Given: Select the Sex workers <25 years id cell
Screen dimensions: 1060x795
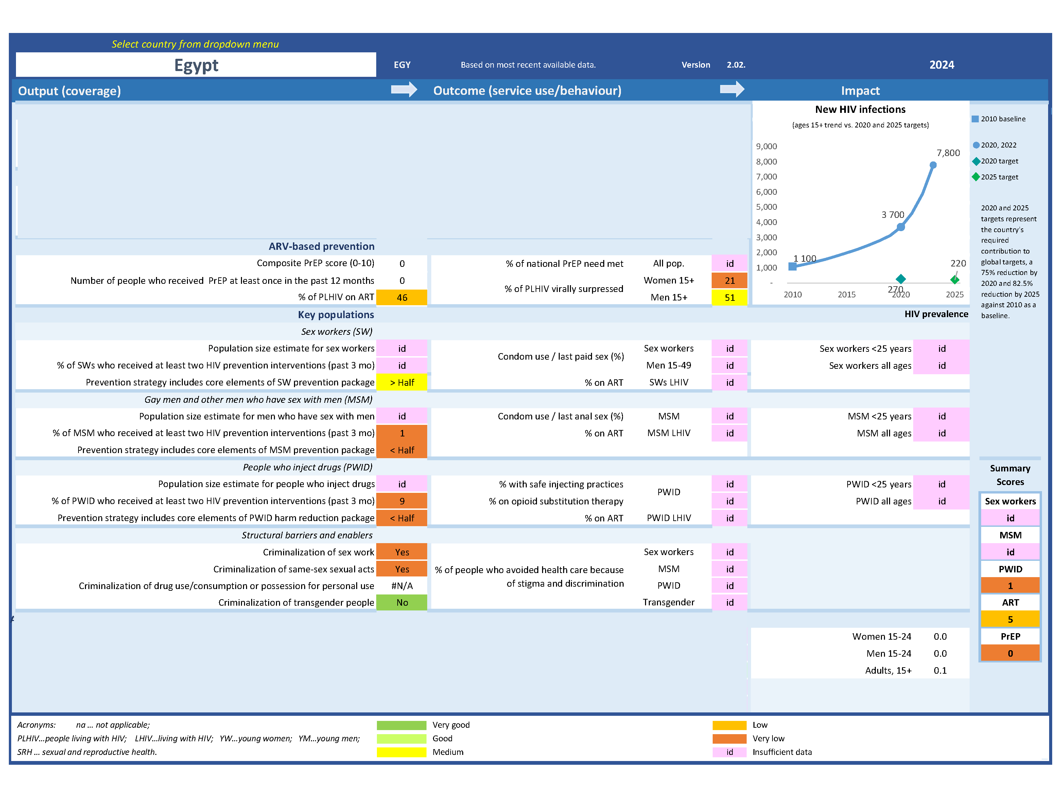Looking at the screenshot, I should click(x=942, y=348).
